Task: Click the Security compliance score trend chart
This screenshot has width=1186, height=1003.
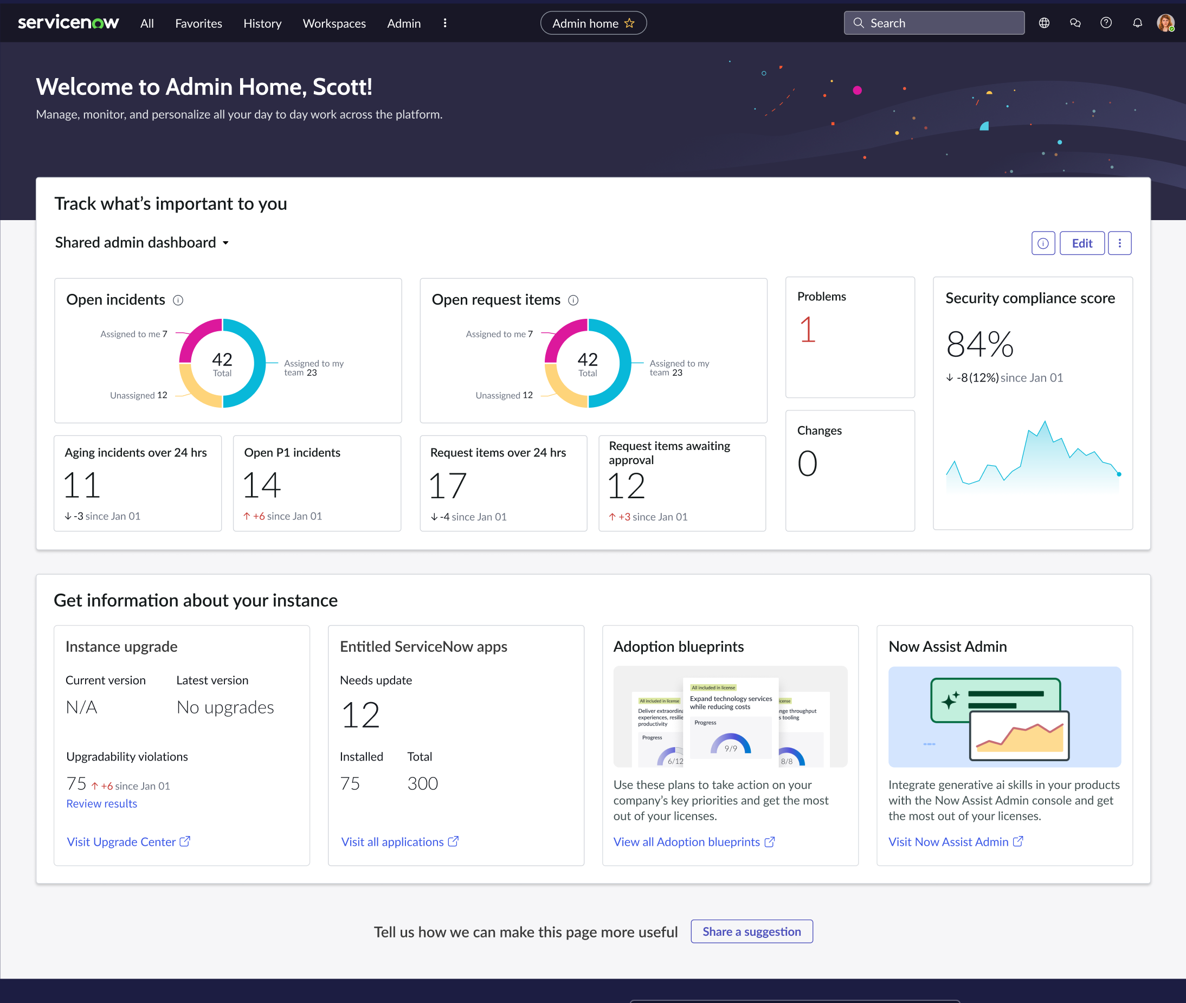Action: 1033,458
